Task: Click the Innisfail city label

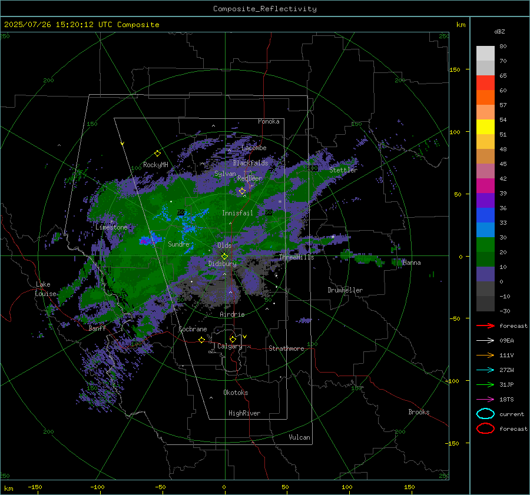Action: [238, 213]
